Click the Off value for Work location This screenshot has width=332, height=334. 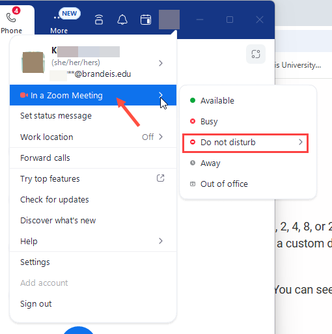coord(148,137)
